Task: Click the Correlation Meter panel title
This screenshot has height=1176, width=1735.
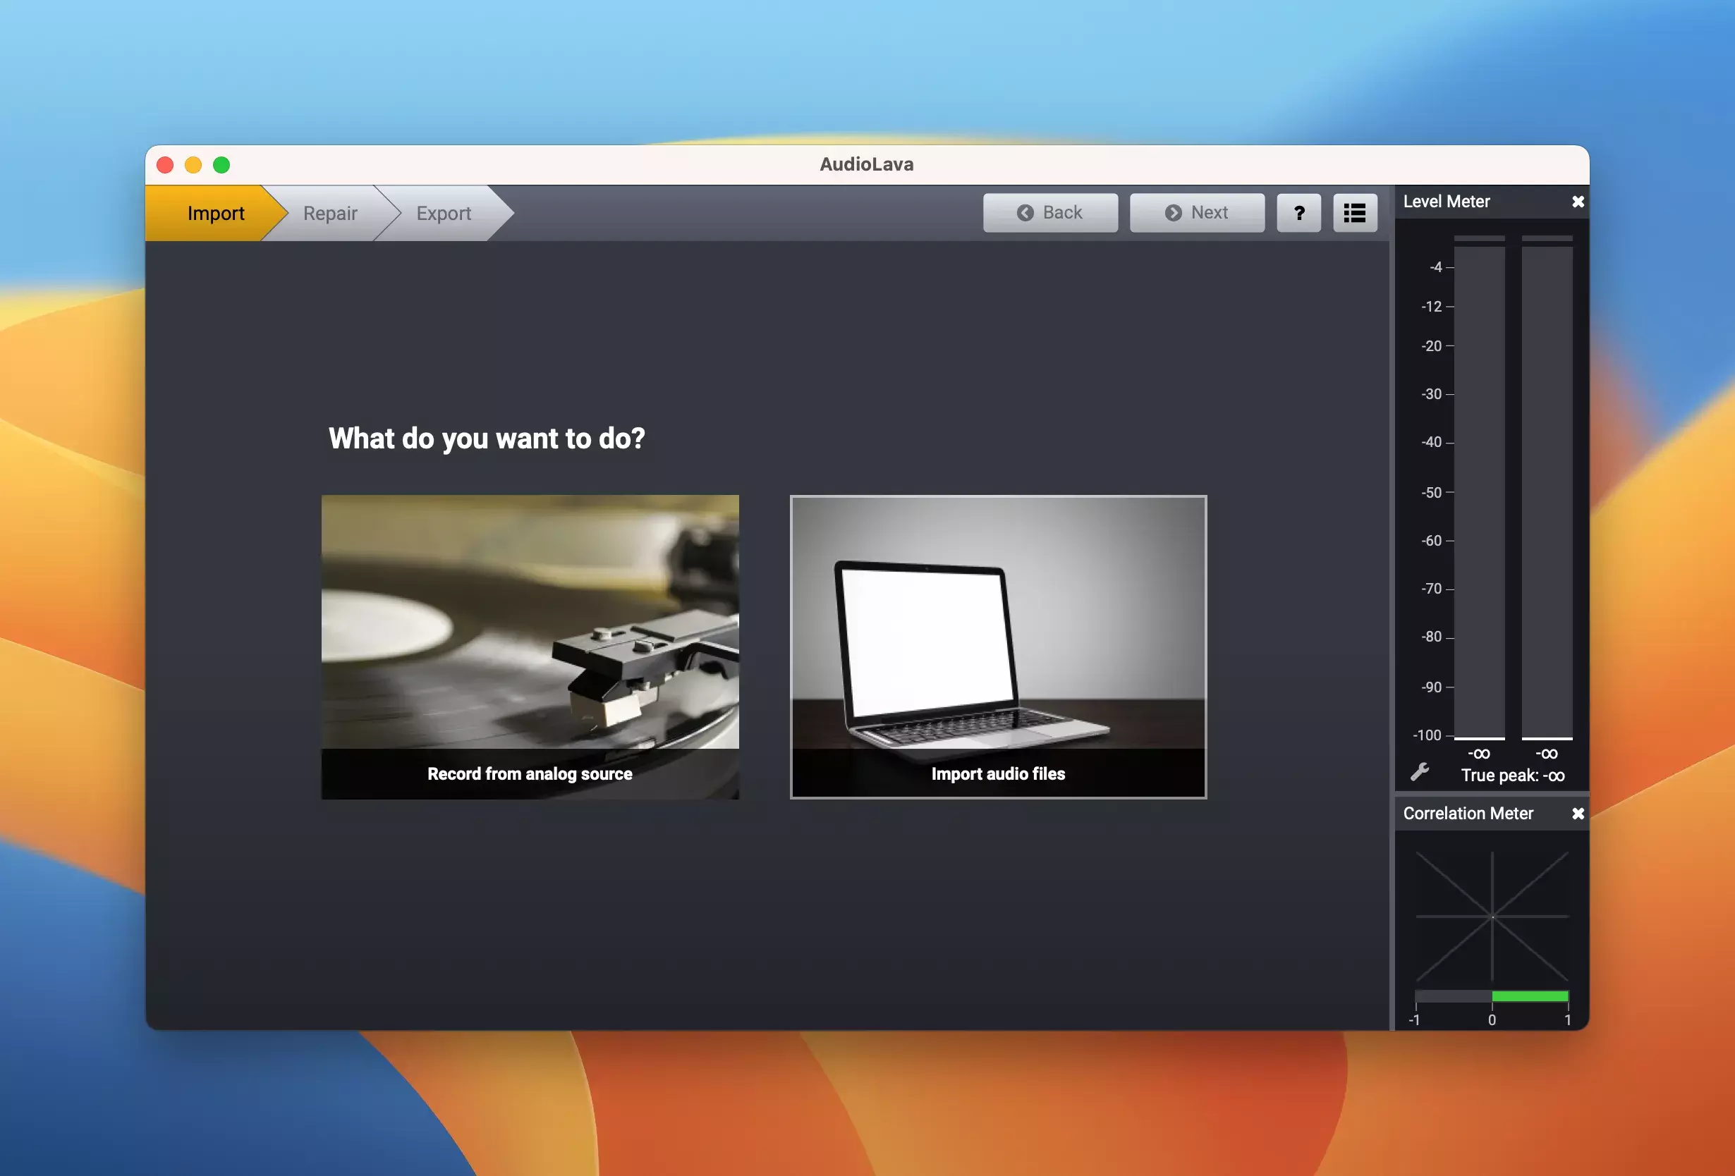Action: pyautogui.click(x=1468, y=814)
